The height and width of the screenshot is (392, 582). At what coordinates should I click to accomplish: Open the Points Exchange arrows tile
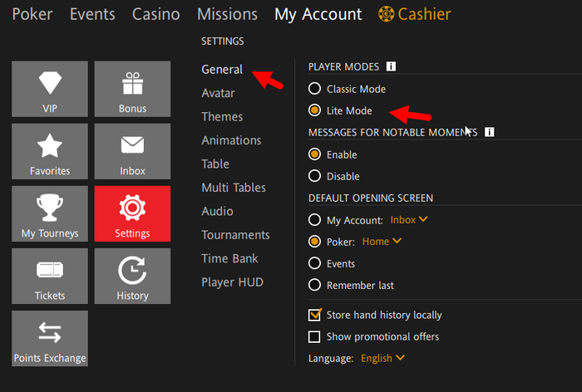50,338
